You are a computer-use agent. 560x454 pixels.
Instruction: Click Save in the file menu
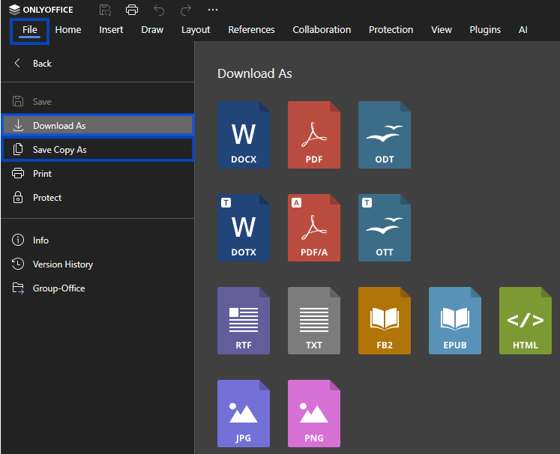coord(97,102)
